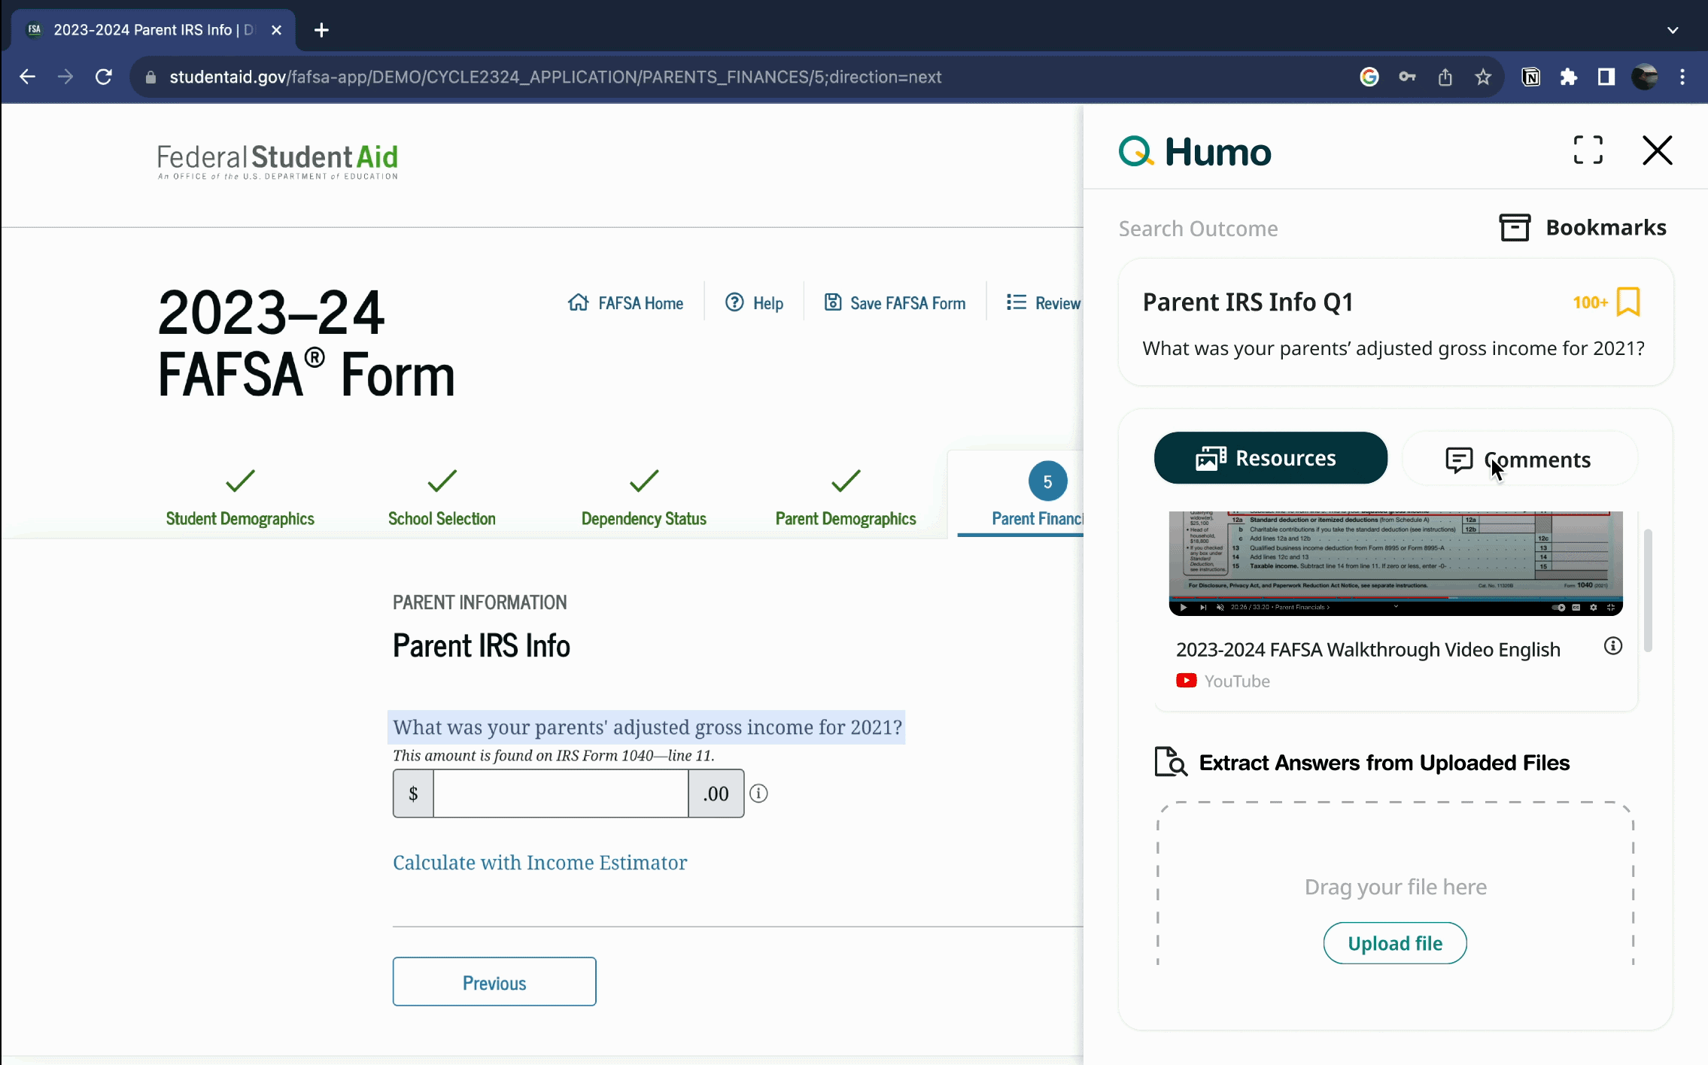Toggle the browser side panel icon
The height and width of the screenshot is (1065, 1708).
(1606, 77)
